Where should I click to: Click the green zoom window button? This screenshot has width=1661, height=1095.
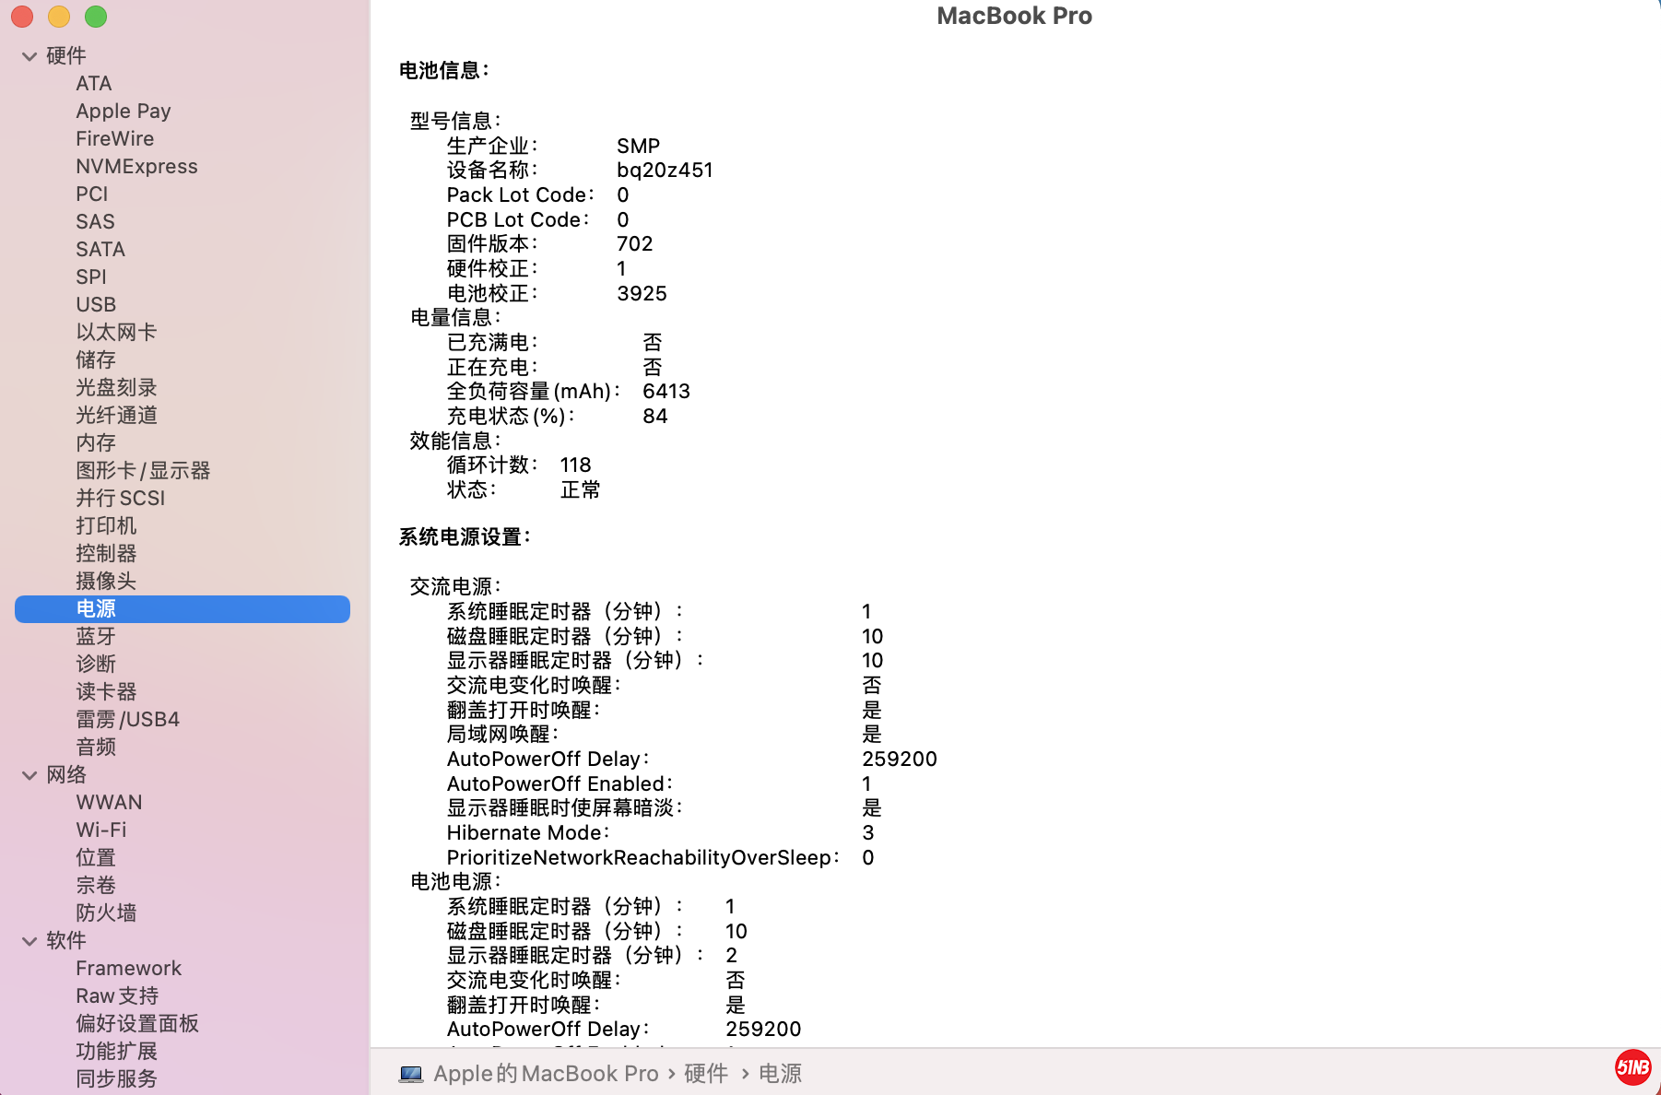96,17
